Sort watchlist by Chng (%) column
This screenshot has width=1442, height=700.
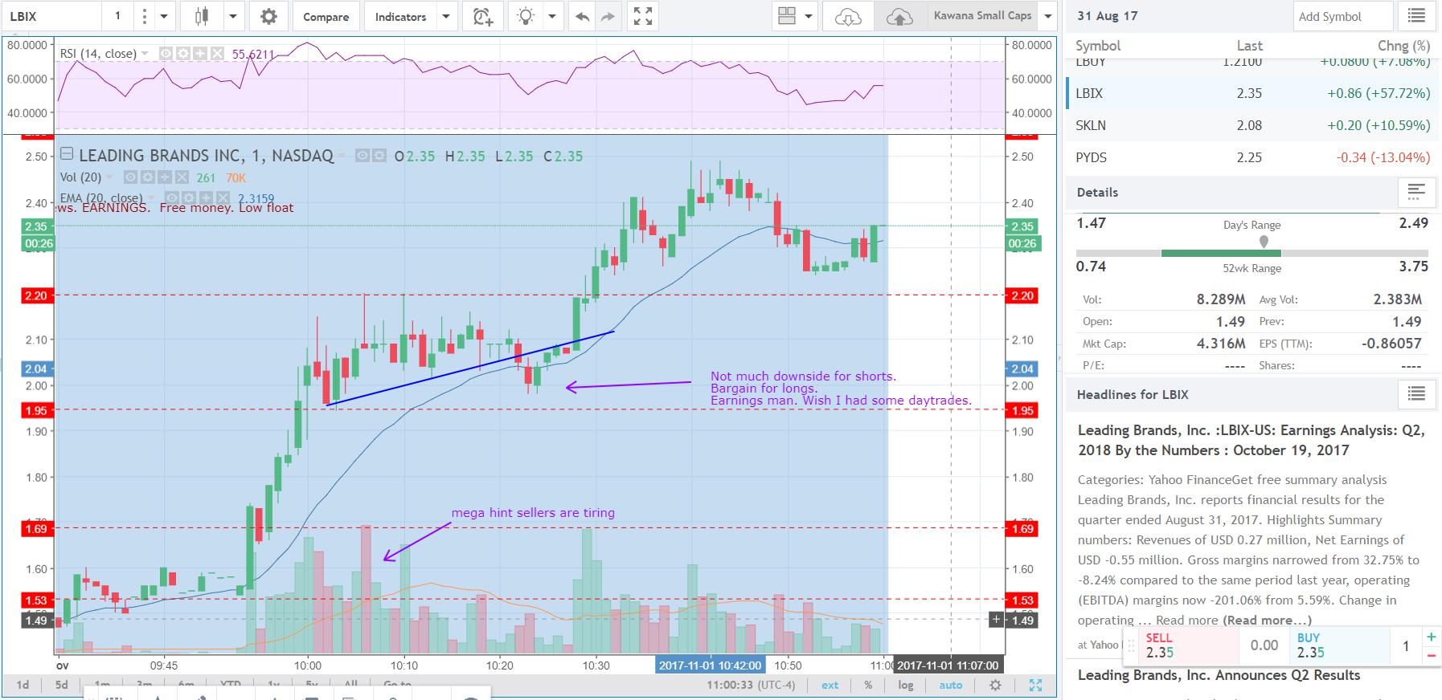[1403, 46]
